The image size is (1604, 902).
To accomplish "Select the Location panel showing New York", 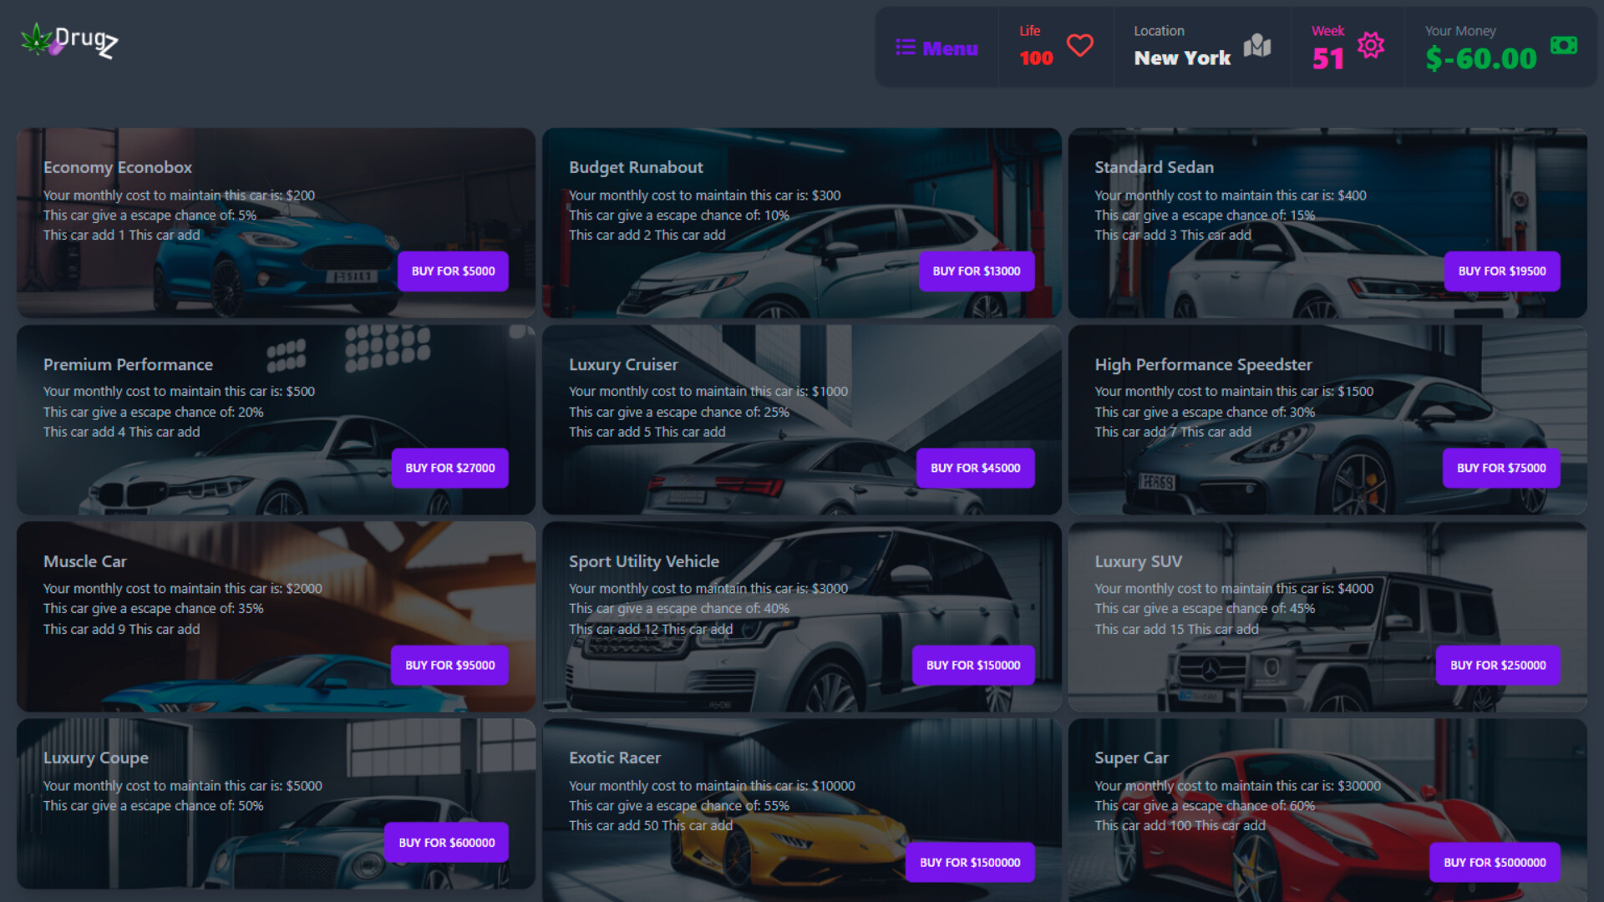I will (1200, 46).
